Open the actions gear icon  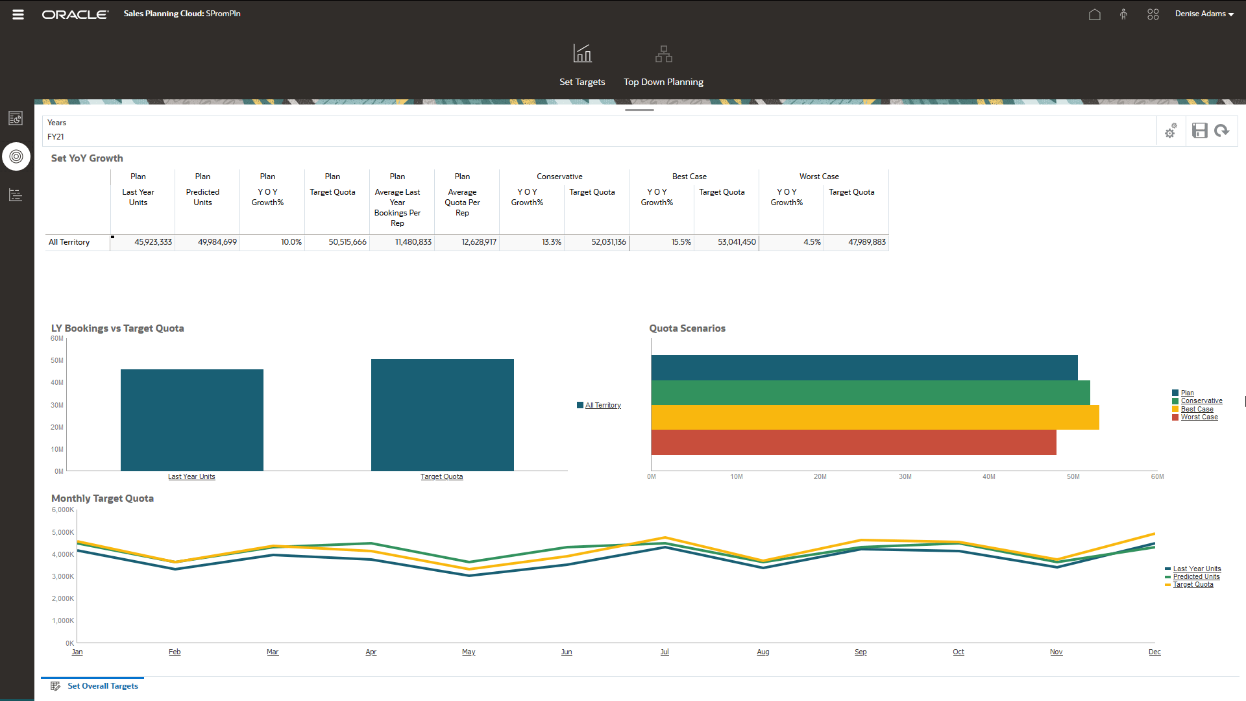1171,130
